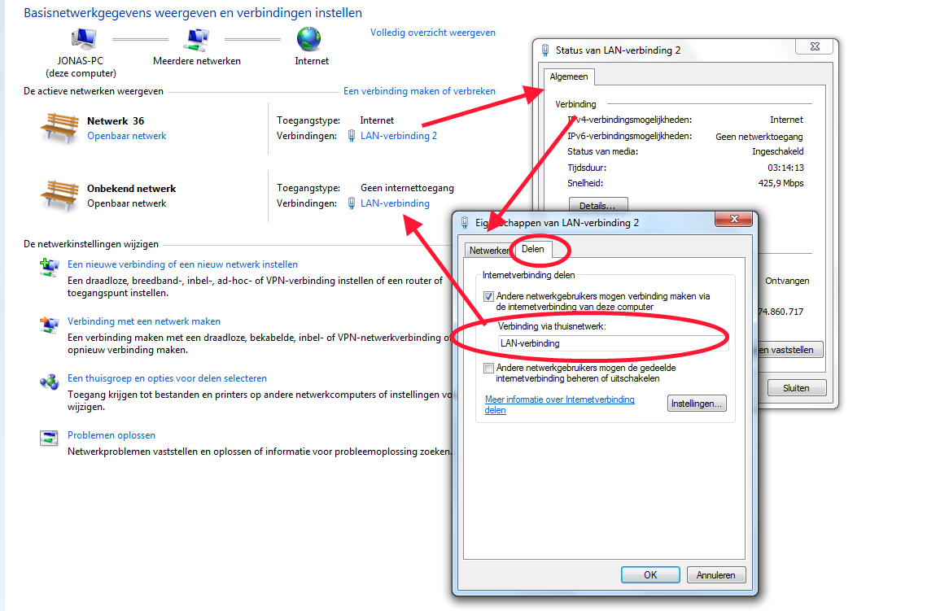
Task: Close the Status van LAN-verbinding 2 window
Action: click(816, 46)
